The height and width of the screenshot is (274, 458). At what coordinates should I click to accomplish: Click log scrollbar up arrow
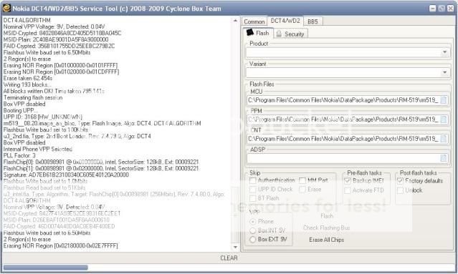coord(235,21)
